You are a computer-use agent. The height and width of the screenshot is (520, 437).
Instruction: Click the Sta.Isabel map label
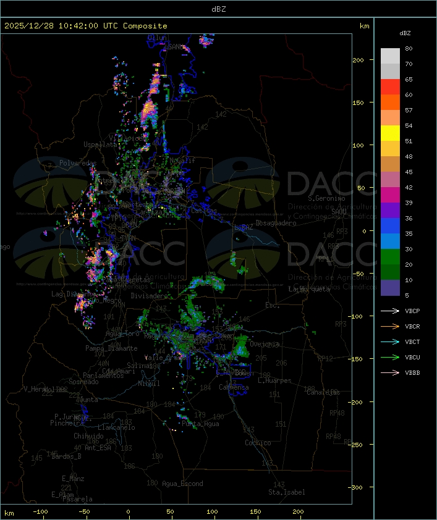[287, 492]
